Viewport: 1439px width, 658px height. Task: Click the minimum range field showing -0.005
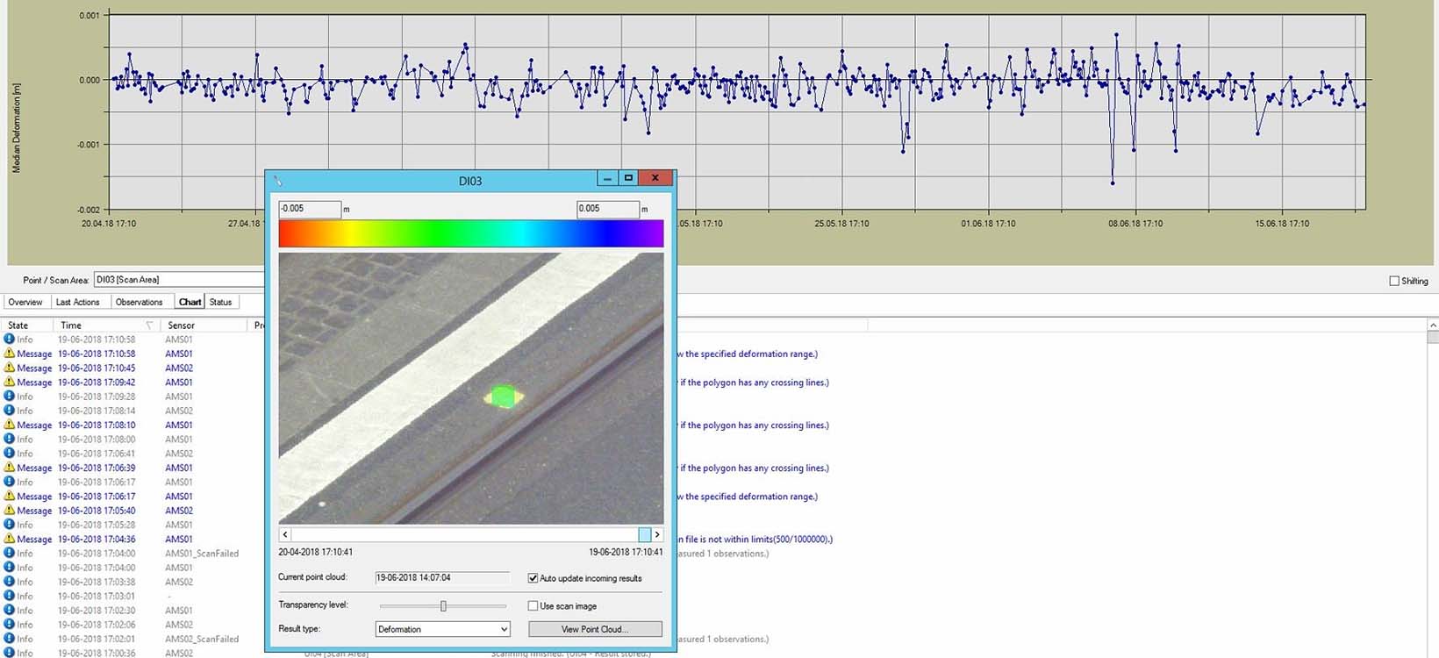click(x=310, y=209)
